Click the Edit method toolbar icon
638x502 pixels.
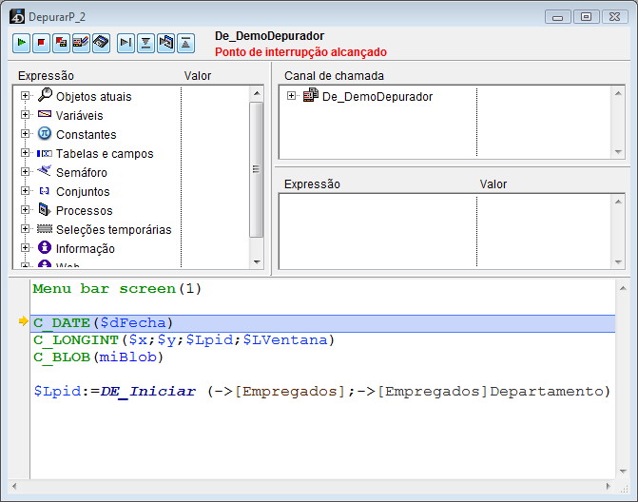tap(81, 43)
